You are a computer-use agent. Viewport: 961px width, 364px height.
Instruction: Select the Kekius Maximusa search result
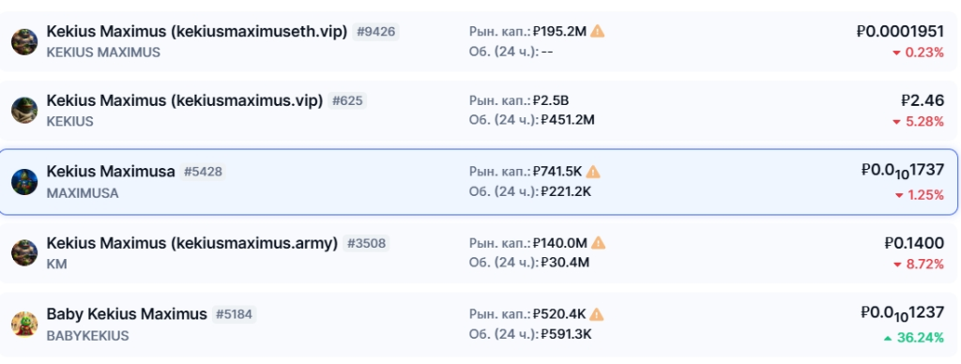(x=478, y=182)
